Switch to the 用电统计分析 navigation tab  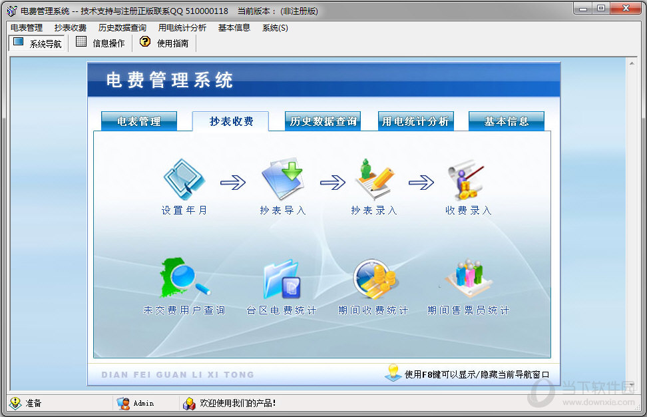pos(416,121)
